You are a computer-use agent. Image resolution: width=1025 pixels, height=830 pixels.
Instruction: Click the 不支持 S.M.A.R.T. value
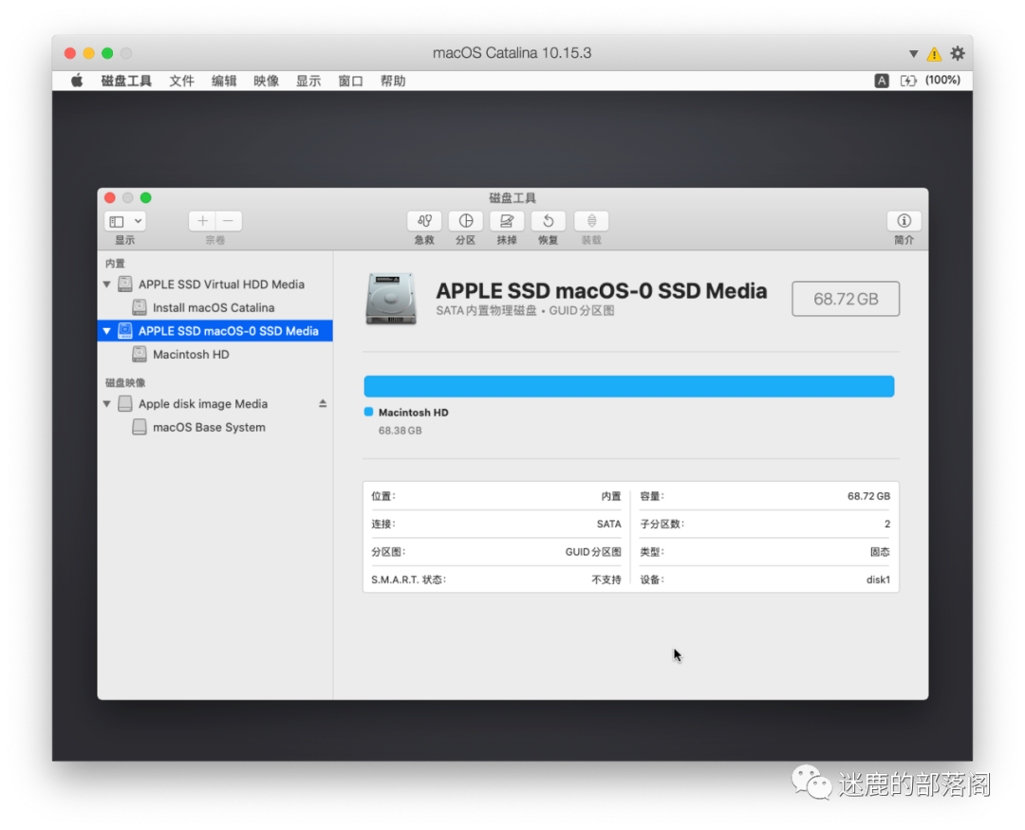tap(606, 580)
